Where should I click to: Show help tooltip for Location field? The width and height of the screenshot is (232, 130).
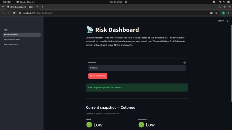(185, 63)
